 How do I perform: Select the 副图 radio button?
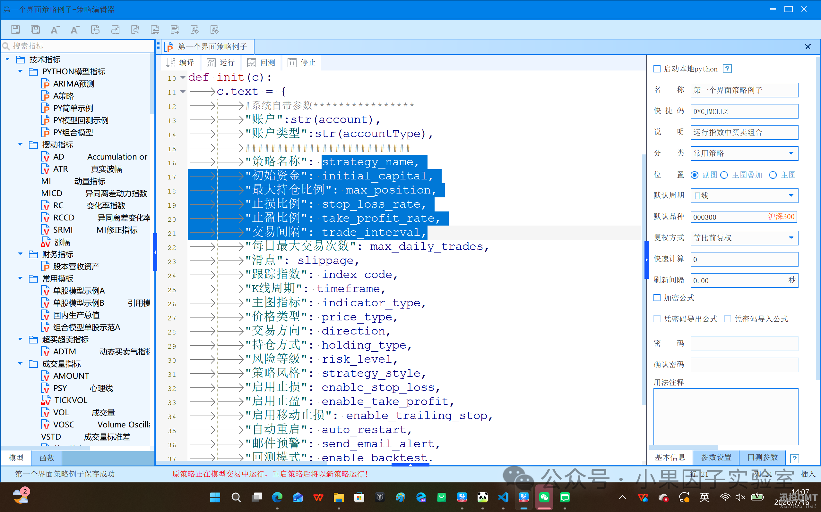pyautogui.click(x=695, y=175)
